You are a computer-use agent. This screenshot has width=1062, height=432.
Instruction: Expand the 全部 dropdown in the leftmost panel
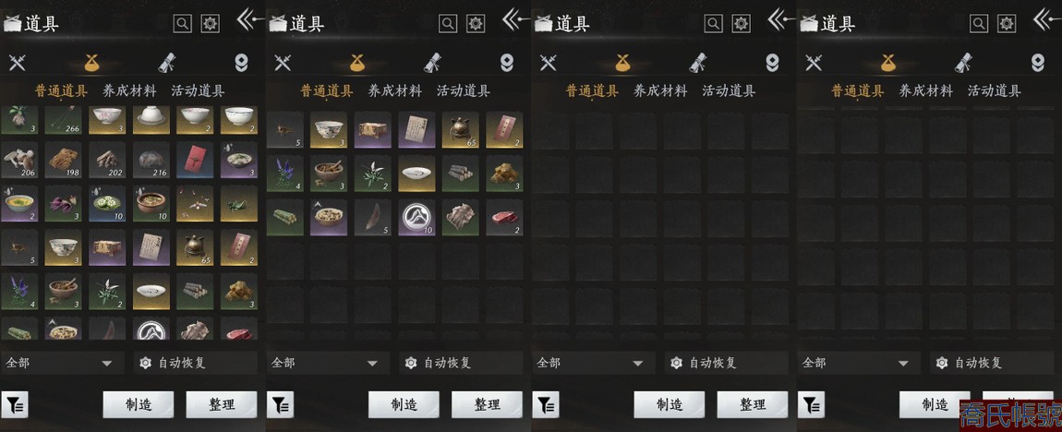click(62, 363)
